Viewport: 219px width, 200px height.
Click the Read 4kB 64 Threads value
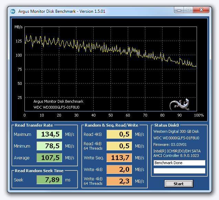pyautogui.click(x=119, y=146)
